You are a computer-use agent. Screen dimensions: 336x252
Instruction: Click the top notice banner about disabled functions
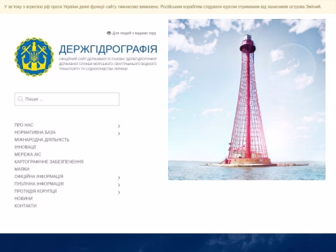pos(168,7)
